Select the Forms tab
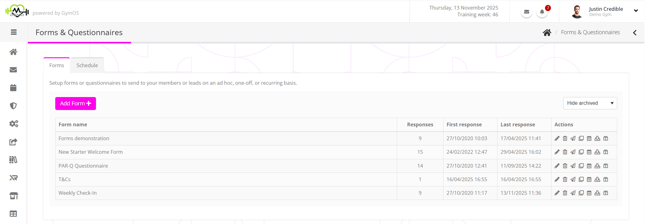 tap(57, 65)
